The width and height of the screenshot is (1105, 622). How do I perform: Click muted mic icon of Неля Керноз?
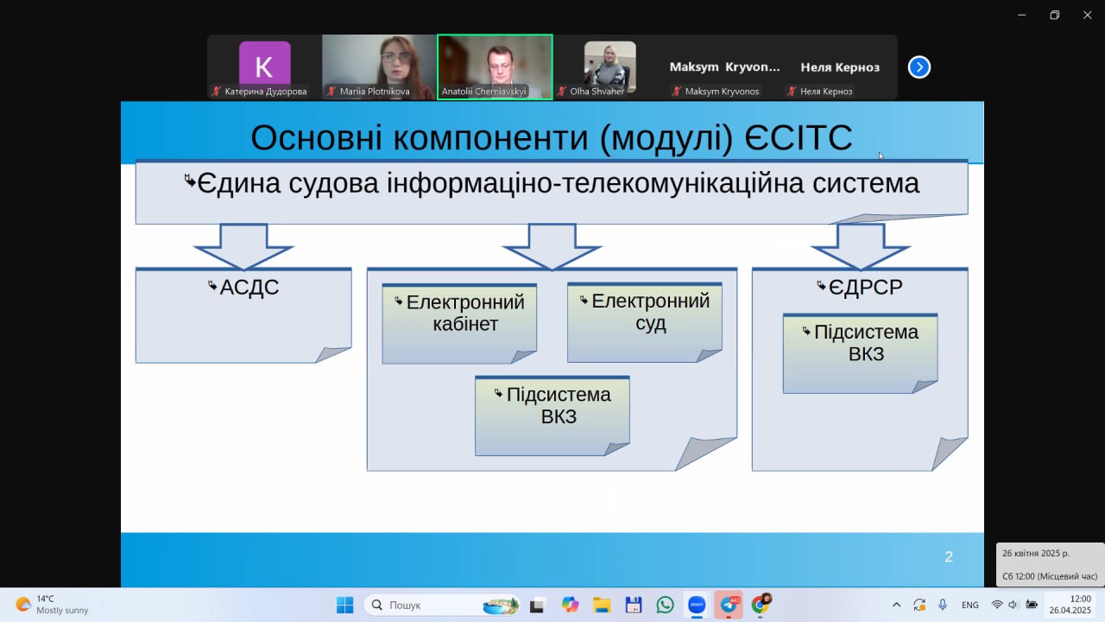point(792,91)
